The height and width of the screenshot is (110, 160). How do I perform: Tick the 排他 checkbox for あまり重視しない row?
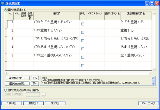point(83,49)
